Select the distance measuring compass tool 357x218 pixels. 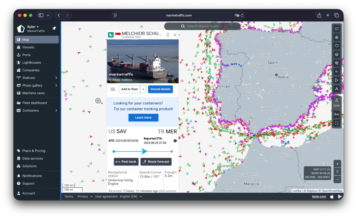click(336, 89)
